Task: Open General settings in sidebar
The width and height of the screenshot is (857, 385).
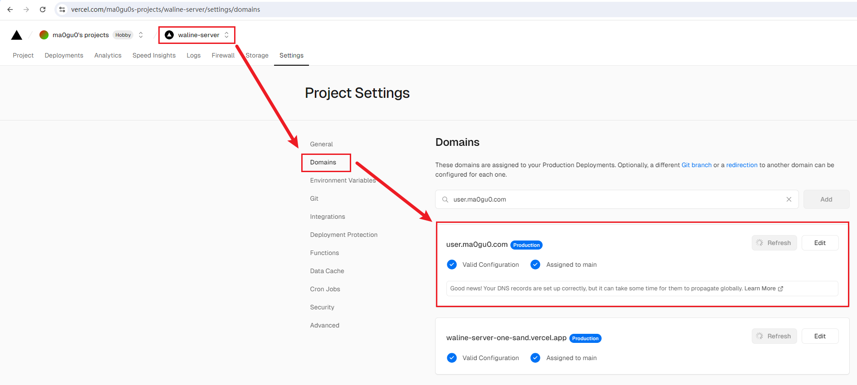Action: [x=321, y=144]
